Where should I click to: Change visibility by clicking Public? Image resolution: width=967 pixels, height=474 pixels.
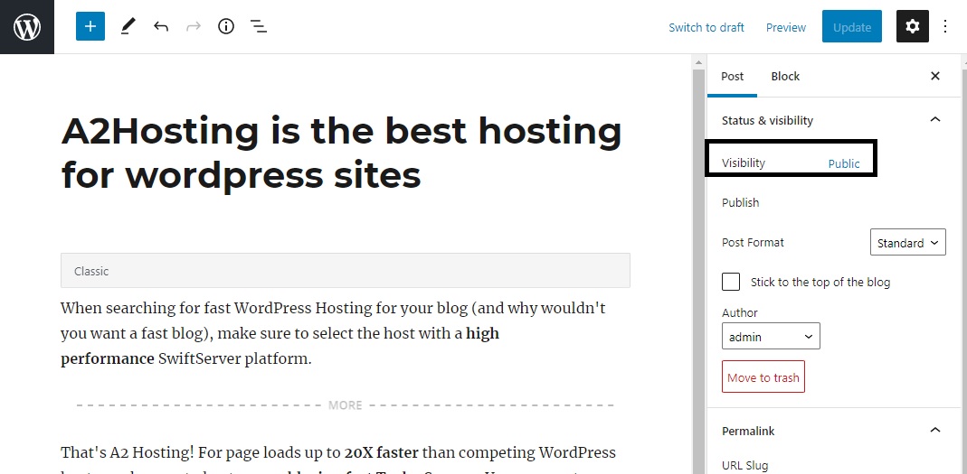click(844, 163)
